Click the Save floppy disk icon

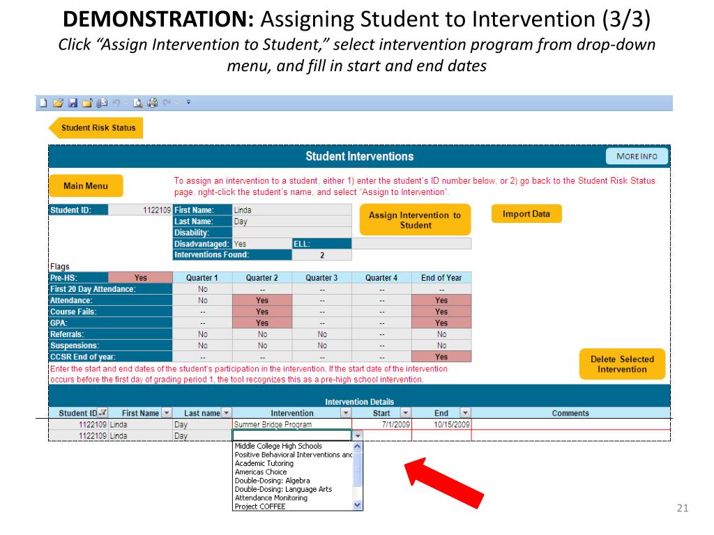(x=73, y=103)
